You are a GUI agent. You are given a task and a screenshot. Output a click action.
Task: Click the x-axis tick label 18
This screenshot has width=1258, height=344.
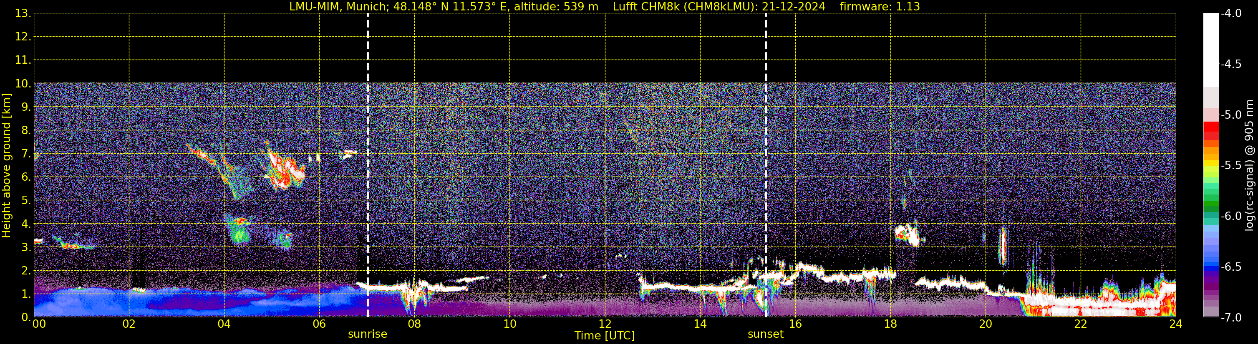coord(891,324)
